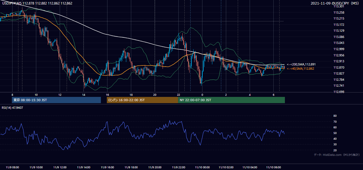Click RSI scale value 80
This screenshot has width=363, height=170.
(x=335, y=116)
